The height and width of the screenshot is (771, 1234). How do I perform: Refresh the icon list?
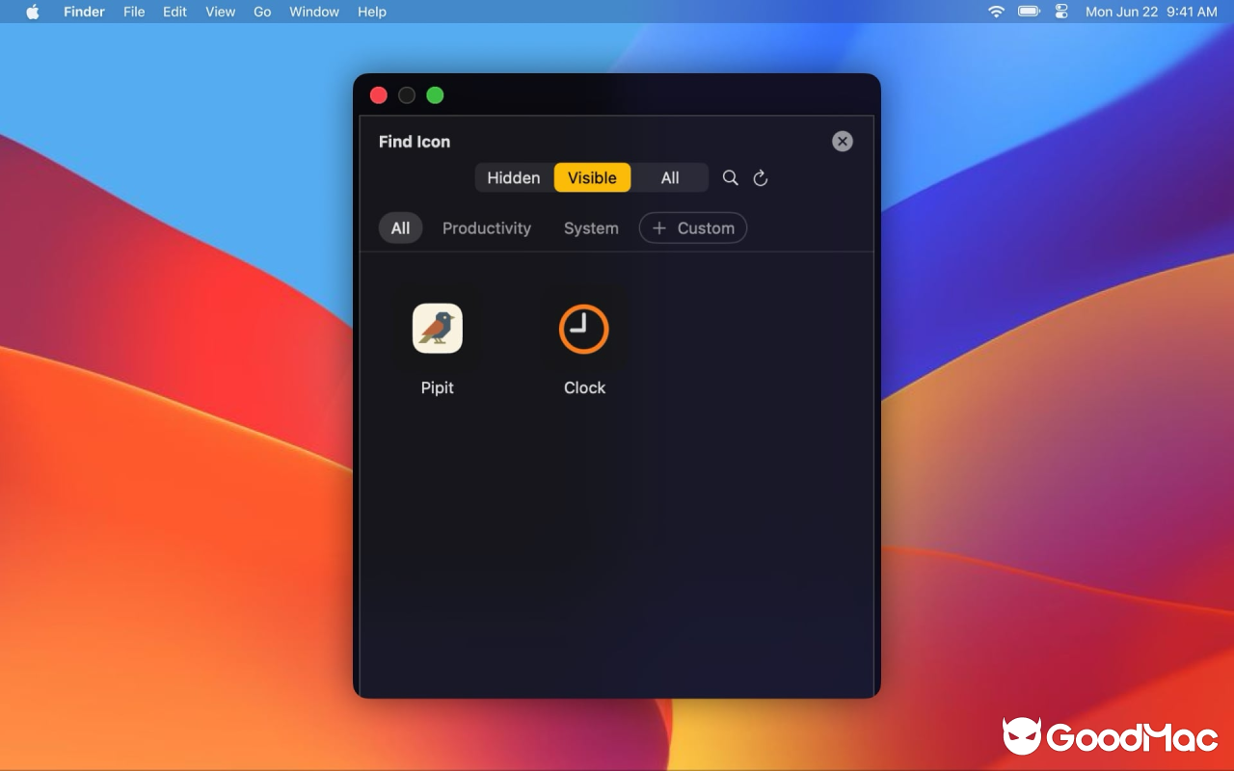tap(761, 177)
